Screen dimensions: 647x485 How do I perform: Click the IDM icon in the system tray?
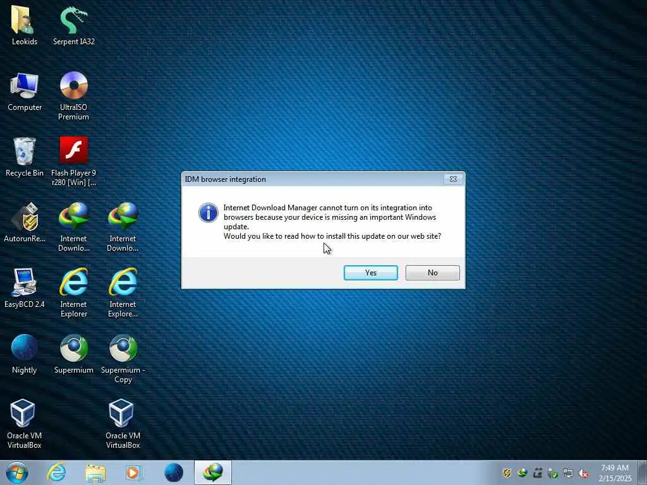(x=523, y=473)
